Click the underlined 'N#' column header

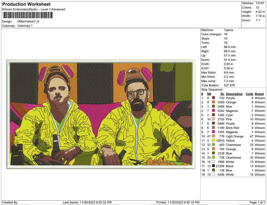pos(209,94)
